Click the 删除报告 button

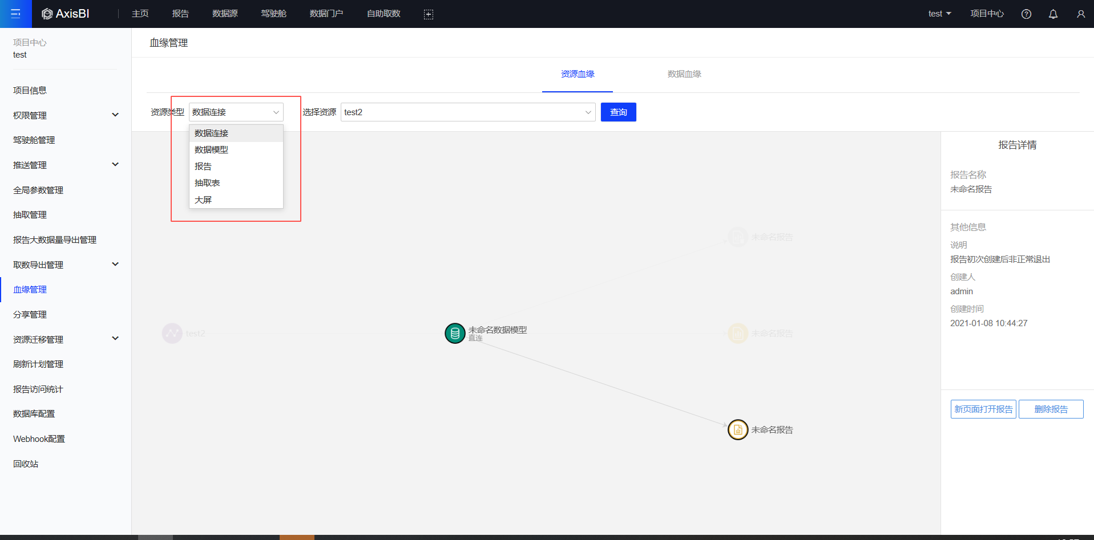pos(1051,409)
